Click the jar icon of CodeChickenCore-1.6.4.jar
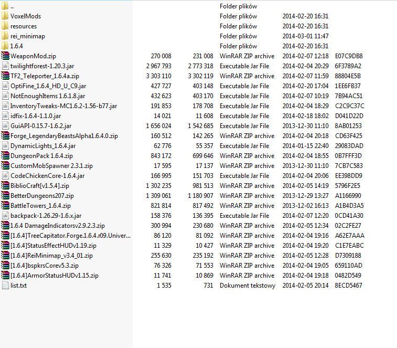397x348 pixels. (5, 176)
